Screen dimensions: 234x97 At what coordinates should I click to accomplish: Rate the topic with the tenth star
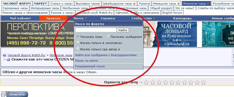click(x=204, y=82)
